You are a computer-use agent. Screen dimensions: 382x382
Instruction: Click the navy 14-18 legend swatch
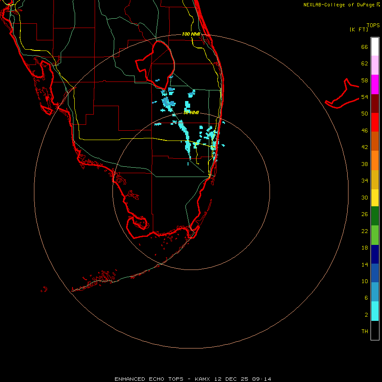point(375,254)
